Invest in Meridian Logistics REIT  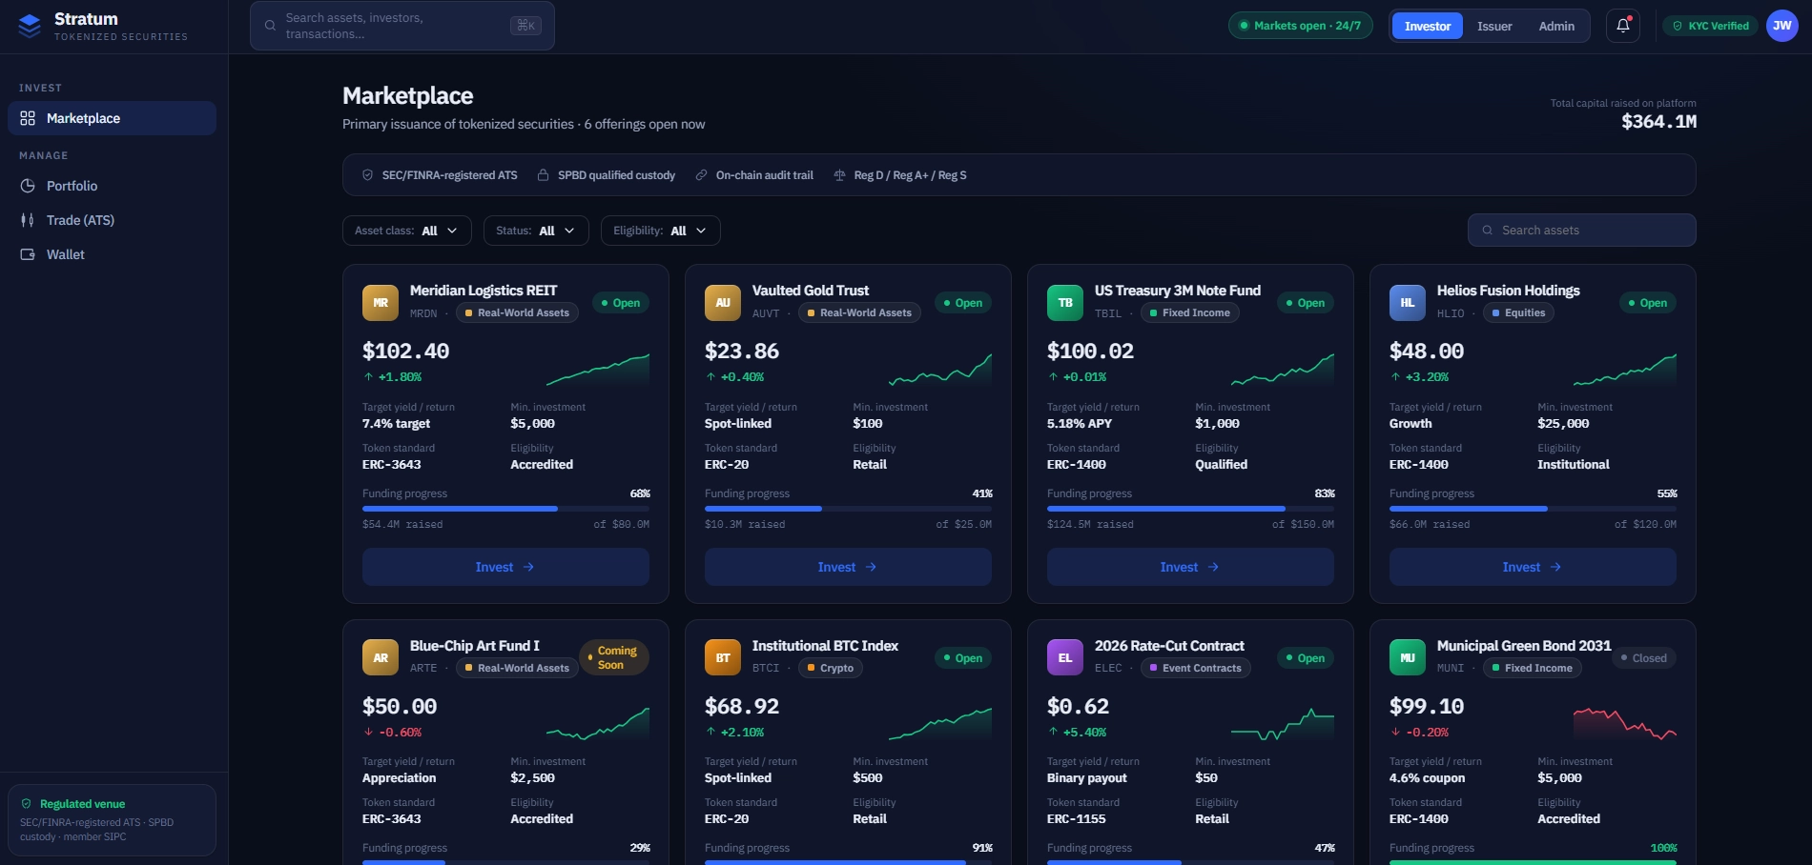pos(505,567)
